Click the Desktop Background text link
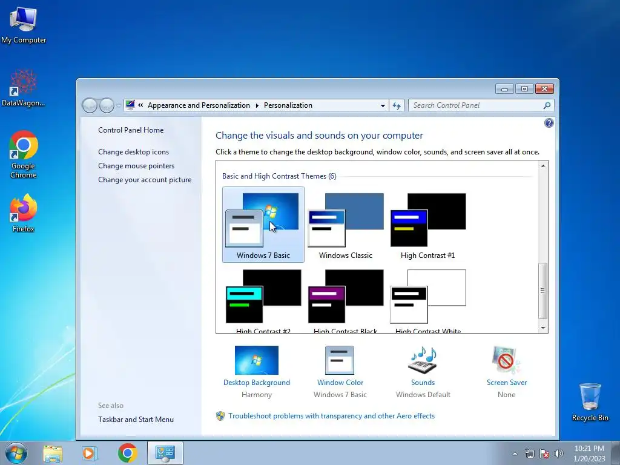Image resolution: width=620 pixels, height=465 pixels. tap(257, 383)
